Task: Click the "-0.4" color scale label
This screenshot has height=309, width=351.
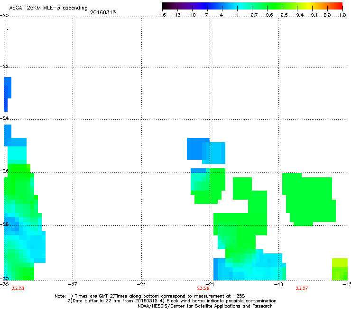Action: [x=298, y=15]
